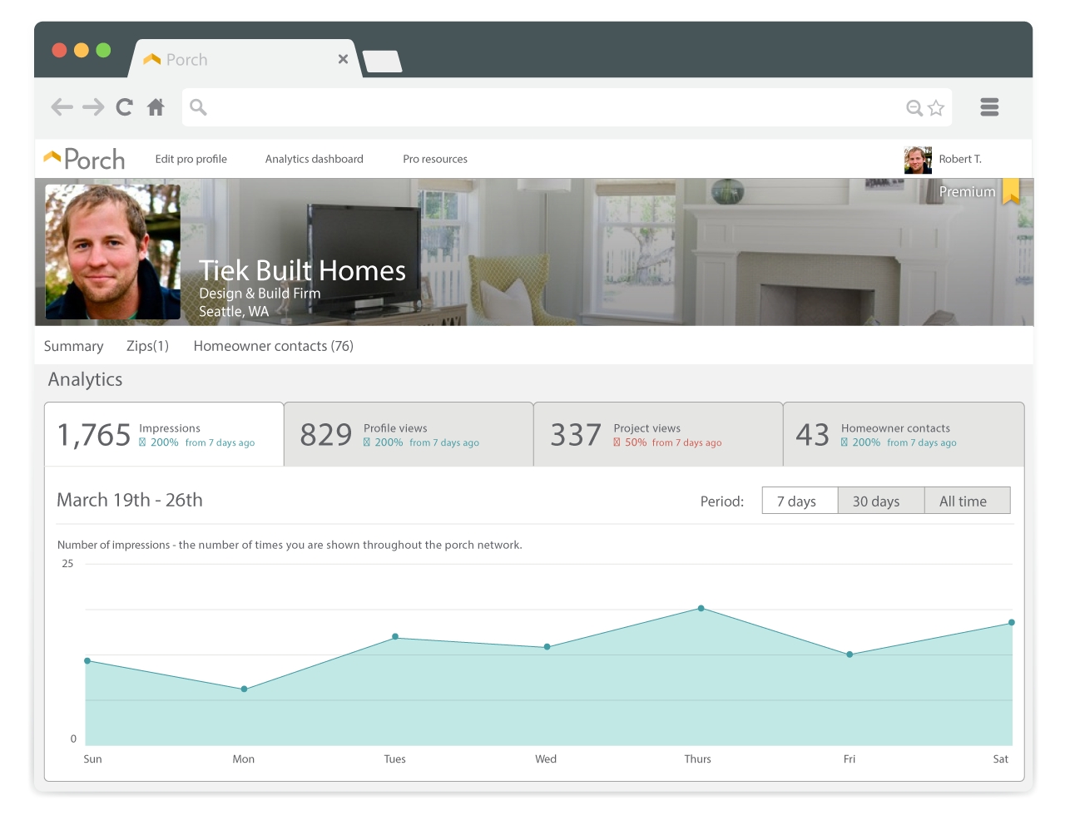1065x825 pixels.
Task: Click the Saturday data point on chart
Action: [1012, 623]
